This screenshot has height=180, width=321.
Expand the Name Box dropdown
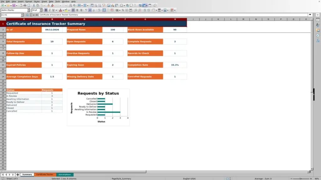pos(22,15)
